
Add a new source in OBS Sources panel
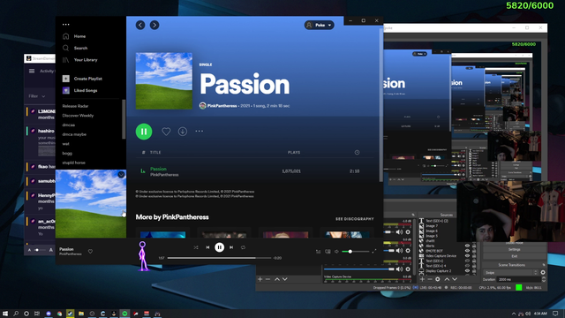(x=422, y=279)
